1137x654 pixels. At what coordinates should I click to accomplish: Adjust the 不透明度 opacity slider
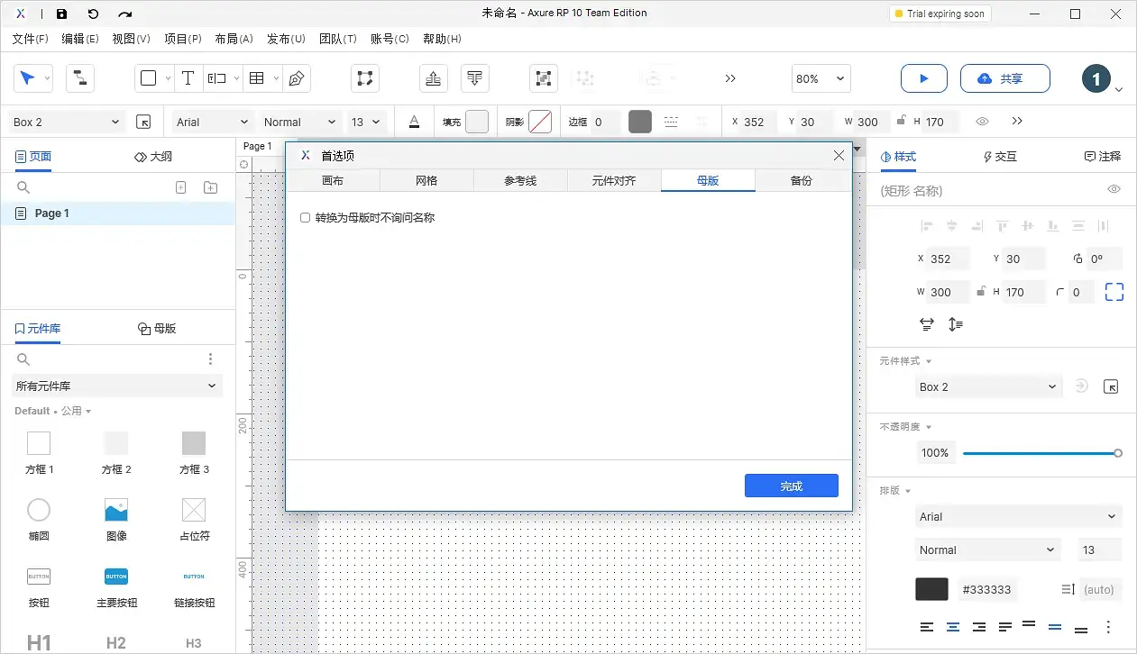coord(1041,453)
